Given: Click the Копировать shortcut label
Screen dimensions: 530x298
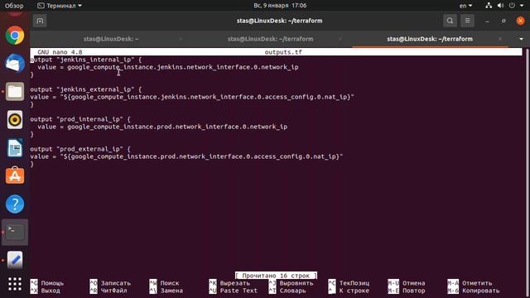Looking at the screenshot, I should (x=480, y=291).
